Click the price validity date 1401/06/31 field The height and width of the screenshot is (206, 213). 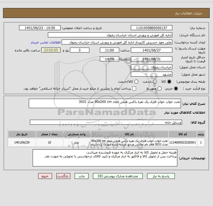tap(152, 59)
